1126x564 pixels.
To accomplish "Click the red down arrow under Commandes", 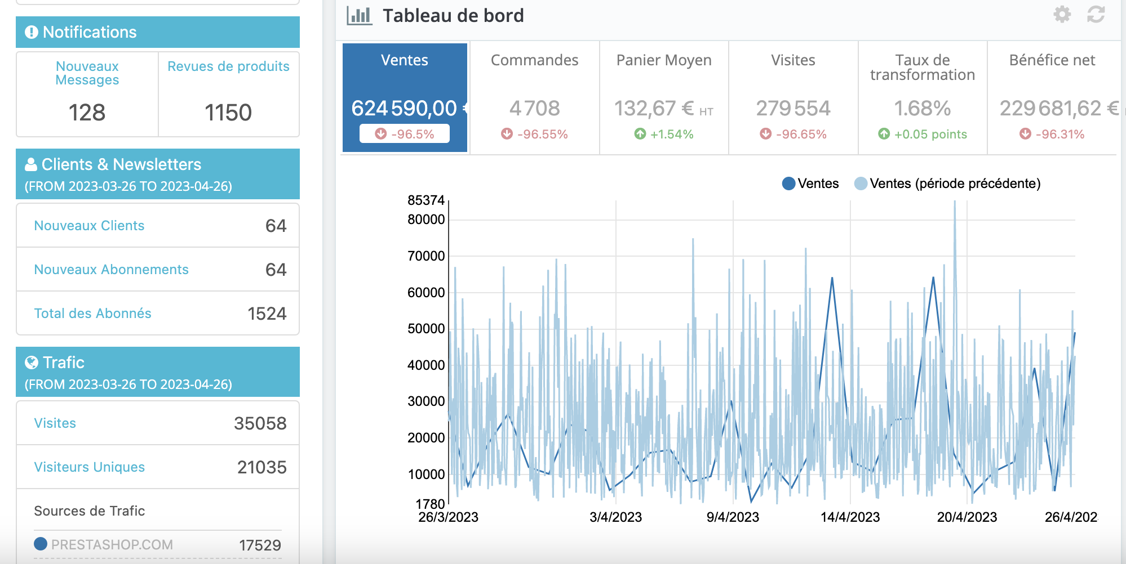I will (x=507, y=134).
